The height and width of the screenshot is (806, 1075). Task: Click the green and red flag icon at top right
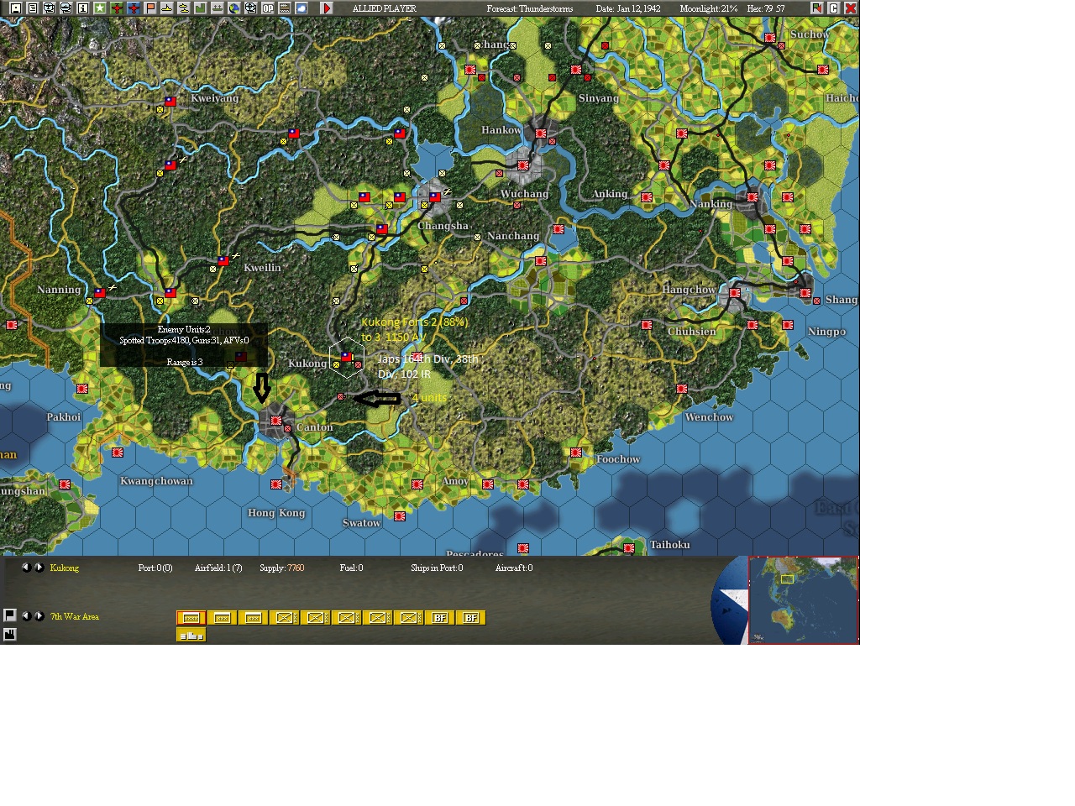[817, 8]
